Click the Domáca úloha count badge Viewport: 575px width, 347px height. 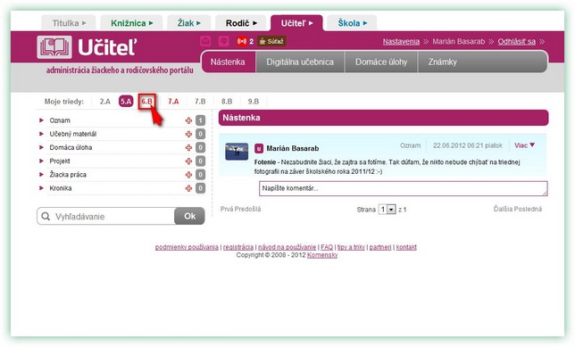[200, 148]
